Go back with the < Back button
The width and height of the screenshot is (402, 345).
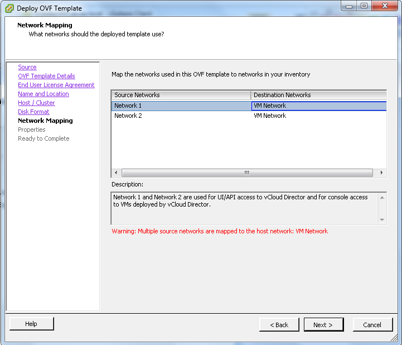click(279, 325)
